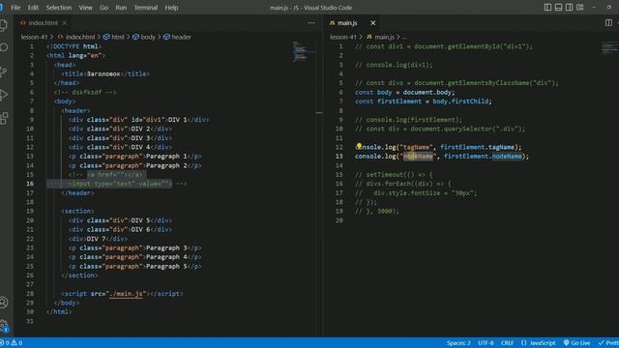
Task: Open the Manage gear icon
Action: pyautogui.click(x=4, y=325)
